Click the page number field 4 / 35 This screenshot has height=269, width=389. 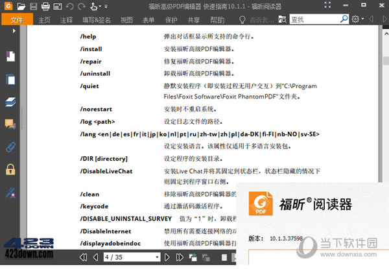point(129,257)
